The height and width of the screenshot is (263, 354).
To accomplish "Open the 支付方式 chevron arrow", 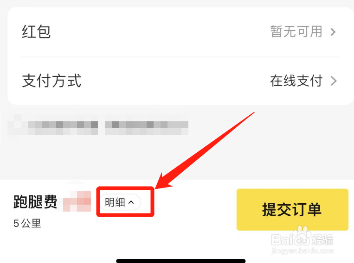I will (x=334, y=81).
